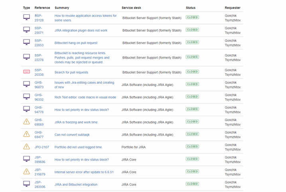Click the monitor type icon for SSP-22853
Viewport: 286px width, 192px height.
(x=27, y=42)
